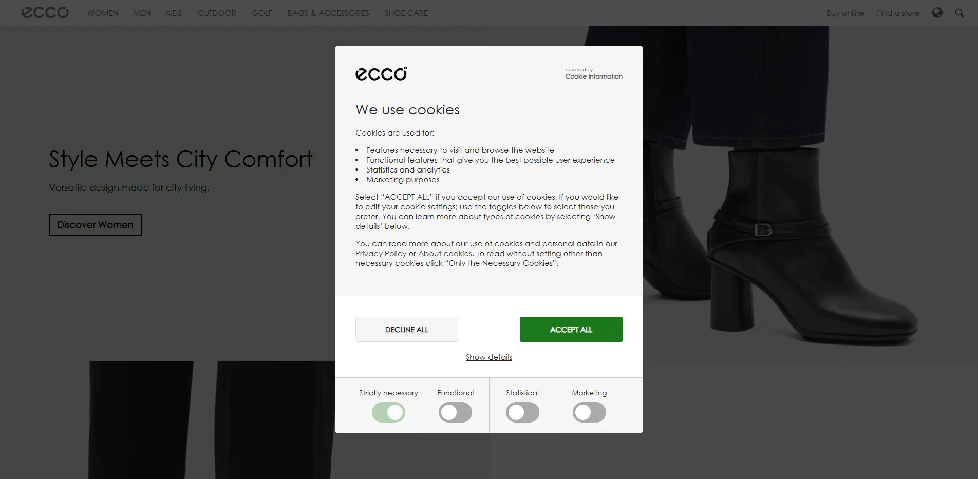
Task: Click the ECCO logo in the header
Action: pos(45,13)
